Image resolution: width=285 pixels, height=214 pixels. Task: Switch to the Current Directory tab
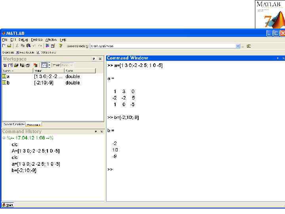14,124
